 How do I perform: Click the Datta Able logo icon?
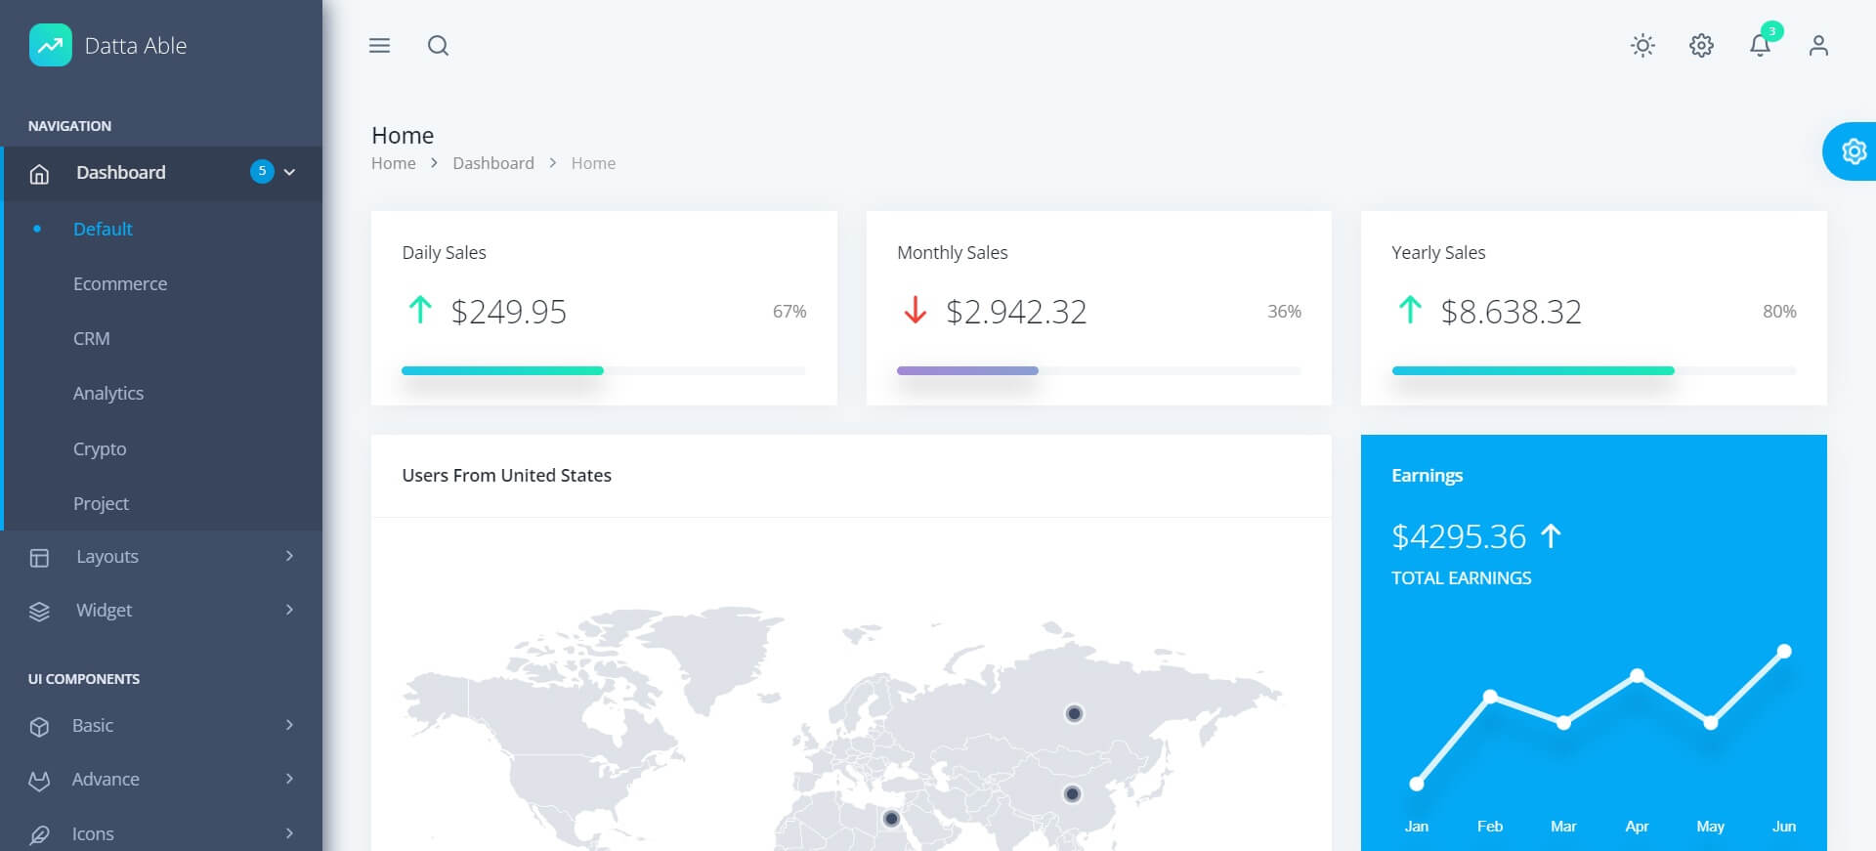50,45
